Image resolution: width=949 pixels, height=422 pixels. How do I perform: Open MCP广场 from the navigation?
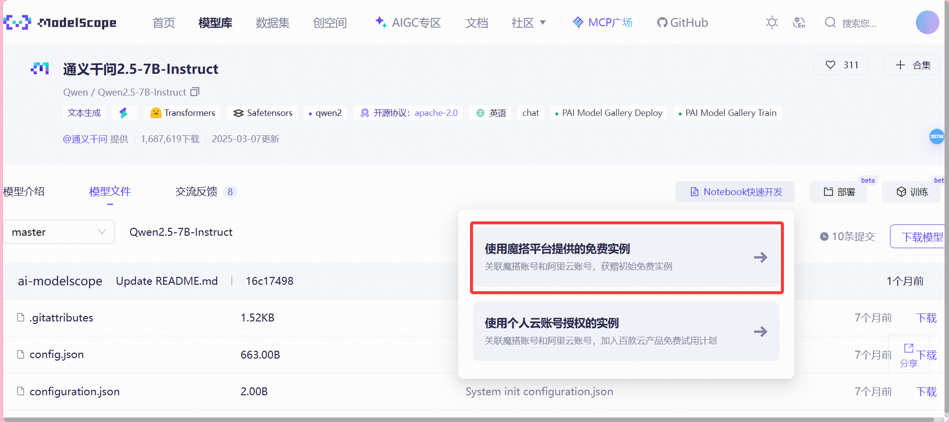click(x=602, y=22)
